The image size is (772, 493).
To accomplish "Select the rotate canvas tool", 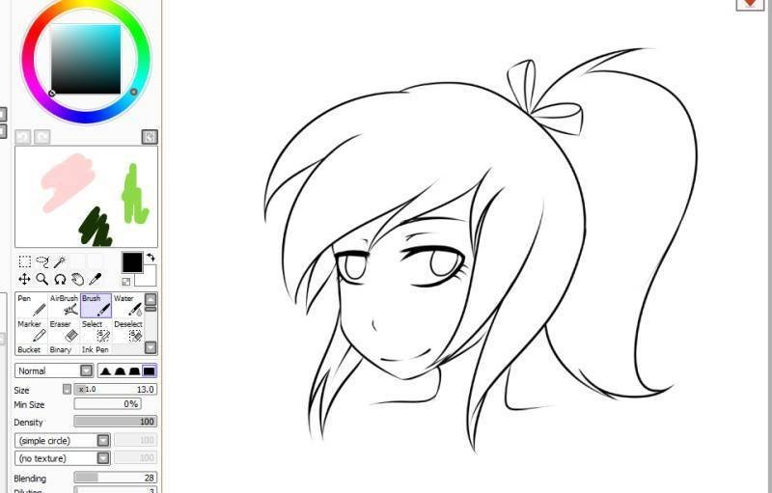I will tap(60, 279).
